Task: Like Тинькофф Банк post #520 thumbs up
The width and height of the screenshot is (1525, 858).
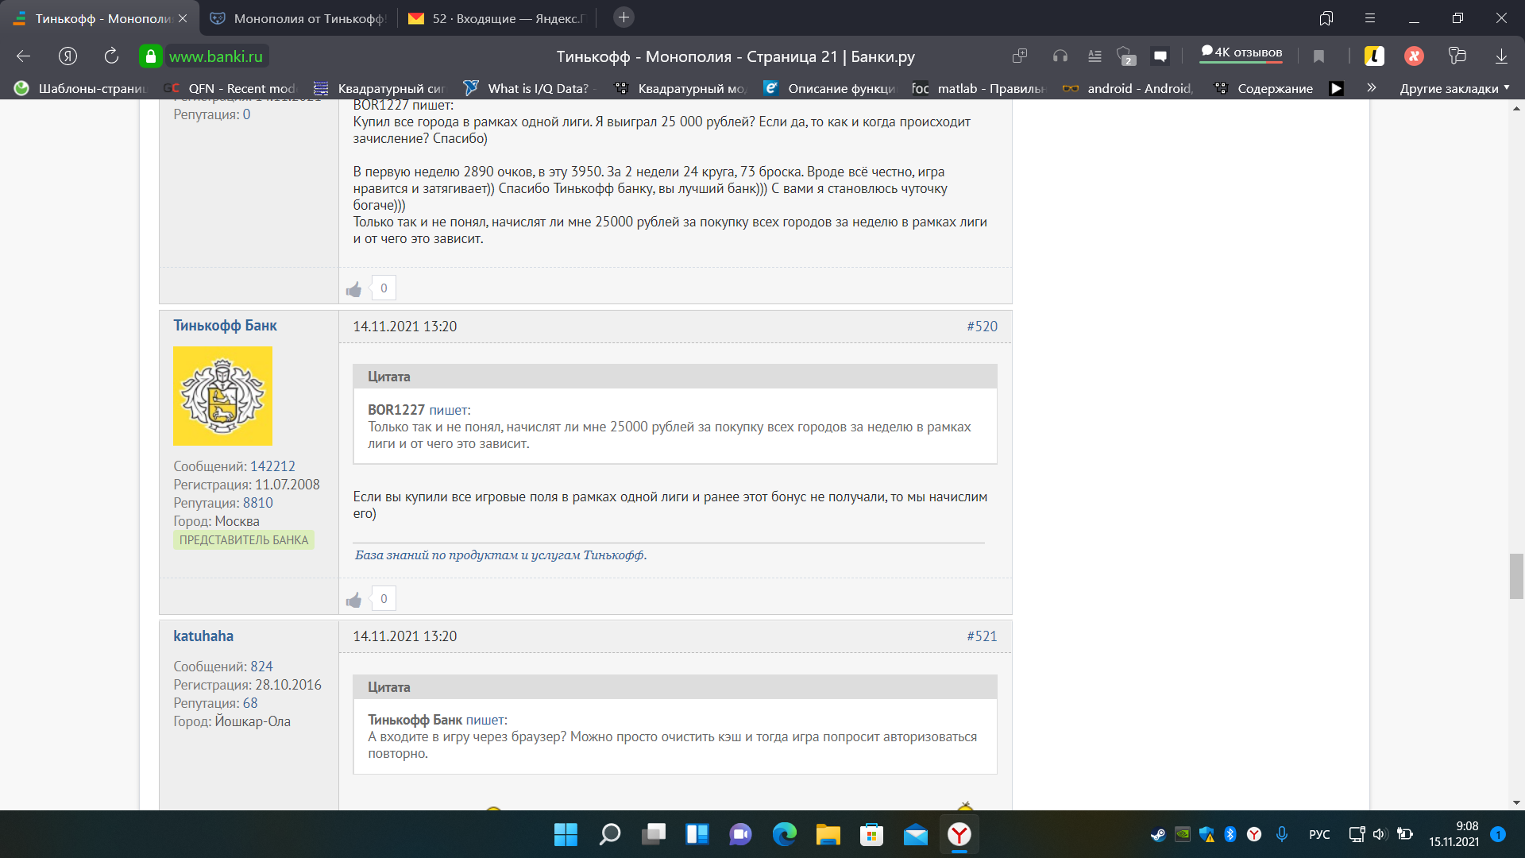Action: click(354, 600)
